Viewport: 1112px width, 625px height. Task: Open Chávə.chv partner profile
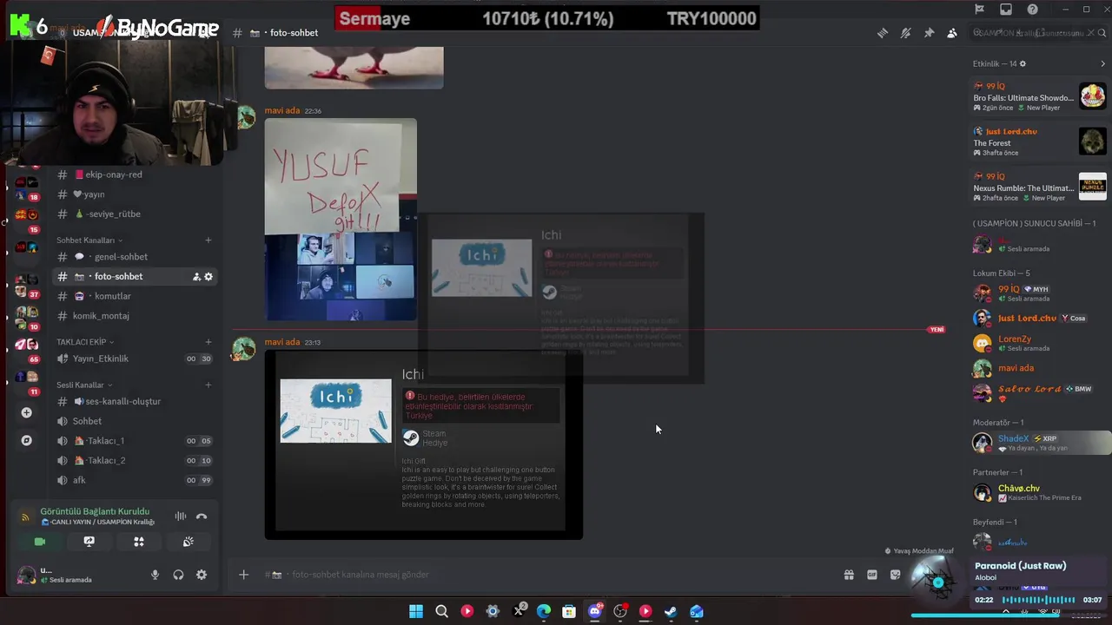[x=1039, y=492]
